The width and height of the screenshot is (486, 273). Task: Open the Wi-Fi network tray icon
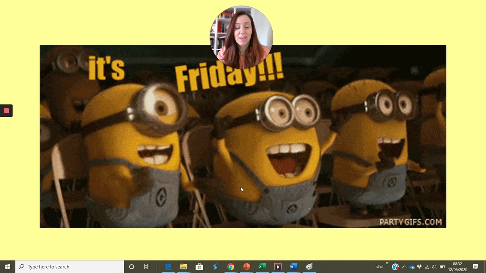click(427, 267)
